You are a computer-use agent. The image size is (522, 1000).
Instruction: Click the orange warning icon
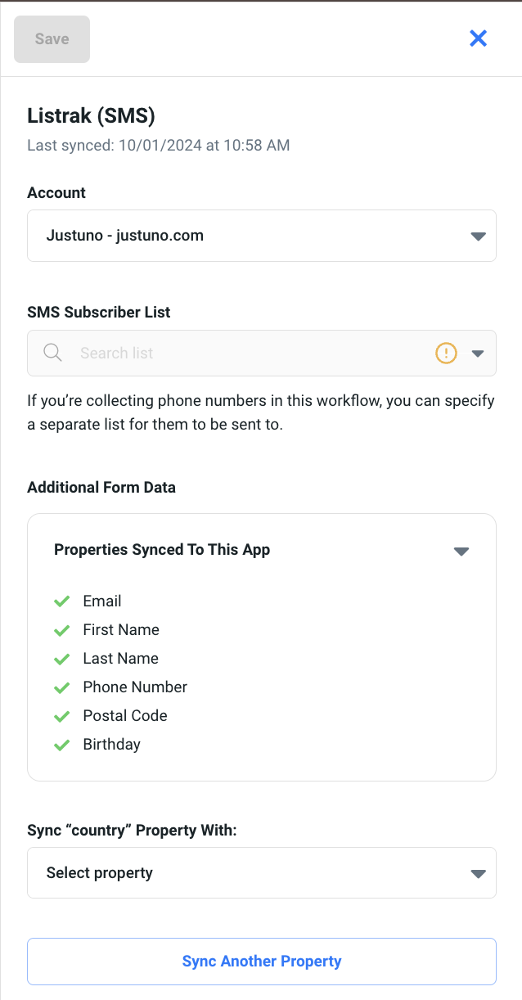(x=445, y=353)
